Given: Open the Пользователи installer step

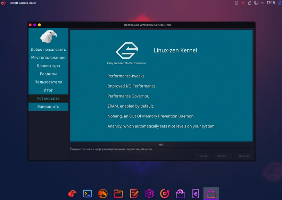Looking at the screenshot, I should coord(49,82).
